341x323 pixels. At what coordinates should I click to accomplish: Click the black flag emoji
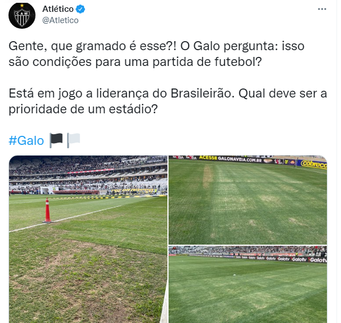(56, 140)
